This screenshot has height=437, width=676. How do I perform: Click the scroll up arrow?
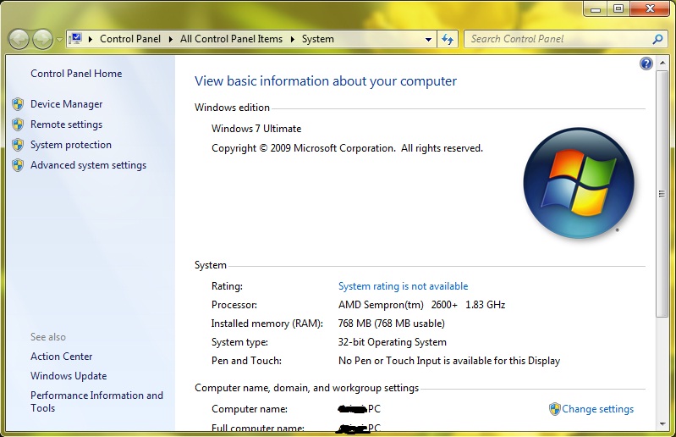click(662, 63)
